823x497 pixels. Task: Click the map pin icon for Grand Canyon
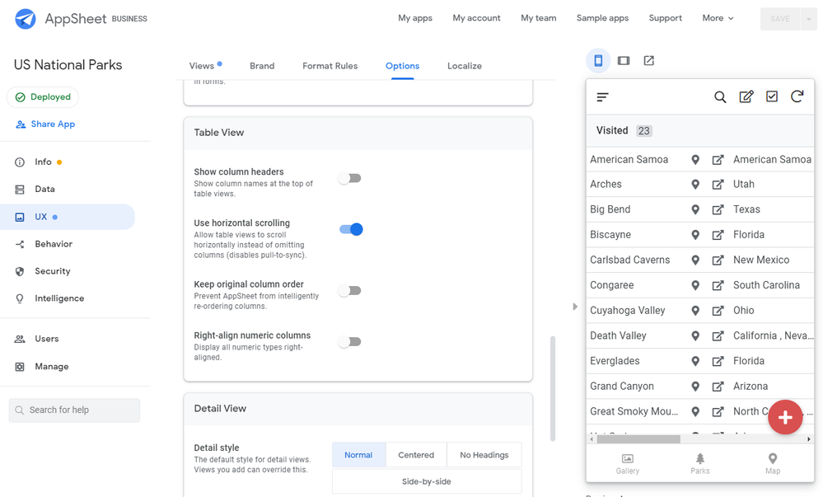[695, 387]
